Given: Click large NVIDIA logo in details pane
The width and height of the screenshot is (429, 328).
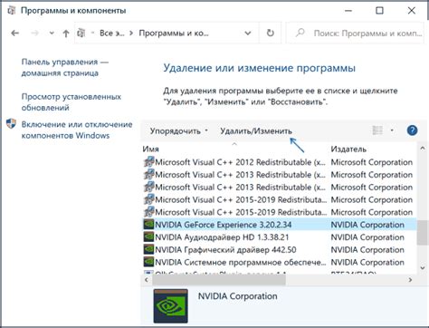Looking at the screenshot, I should pos(170,305).
